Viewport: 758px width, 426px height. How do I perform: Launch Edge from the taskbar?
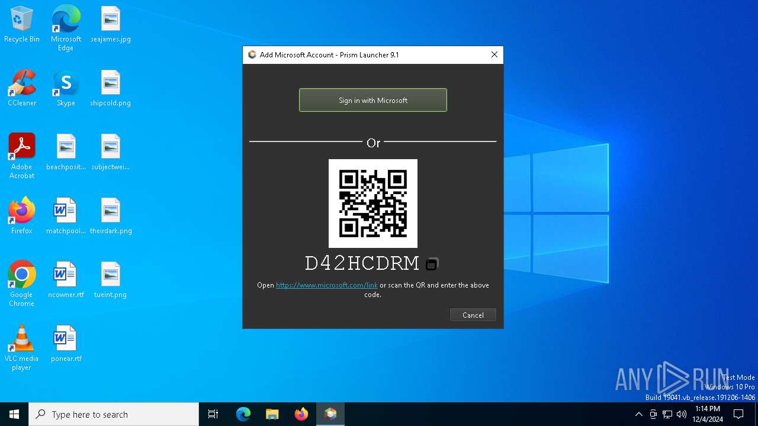tap(243, 414)
